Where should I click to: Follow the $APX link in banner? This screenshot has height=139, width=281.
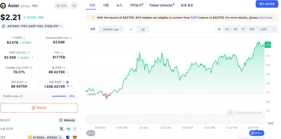194,18
